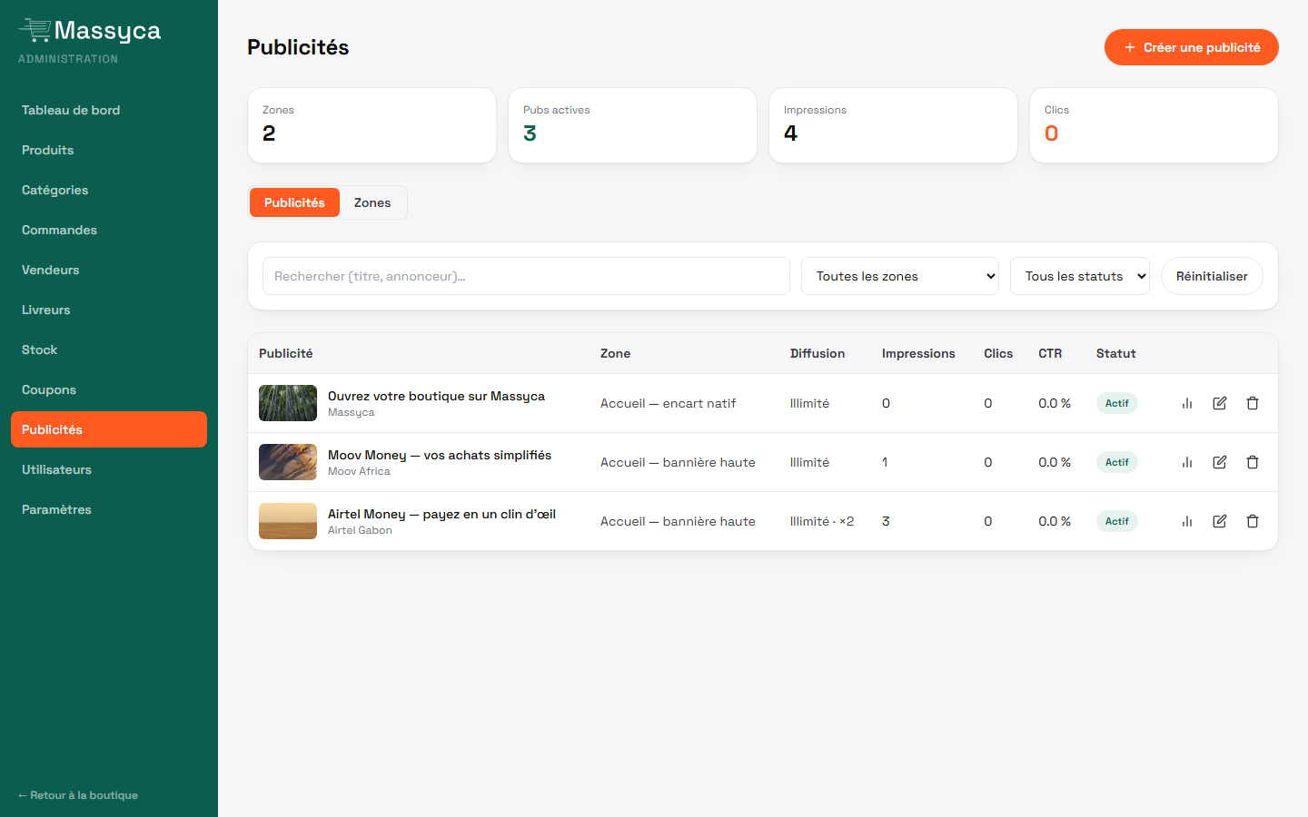Image resolution: width=1308 pixels, height=817 pixels.
Task: View statistics for the Moov Money ad
Action: tap(1187, 462)
